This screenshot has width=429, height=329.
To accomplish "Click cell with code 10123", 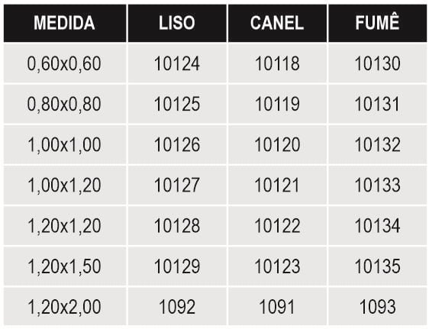I will (x=277, y=266).
